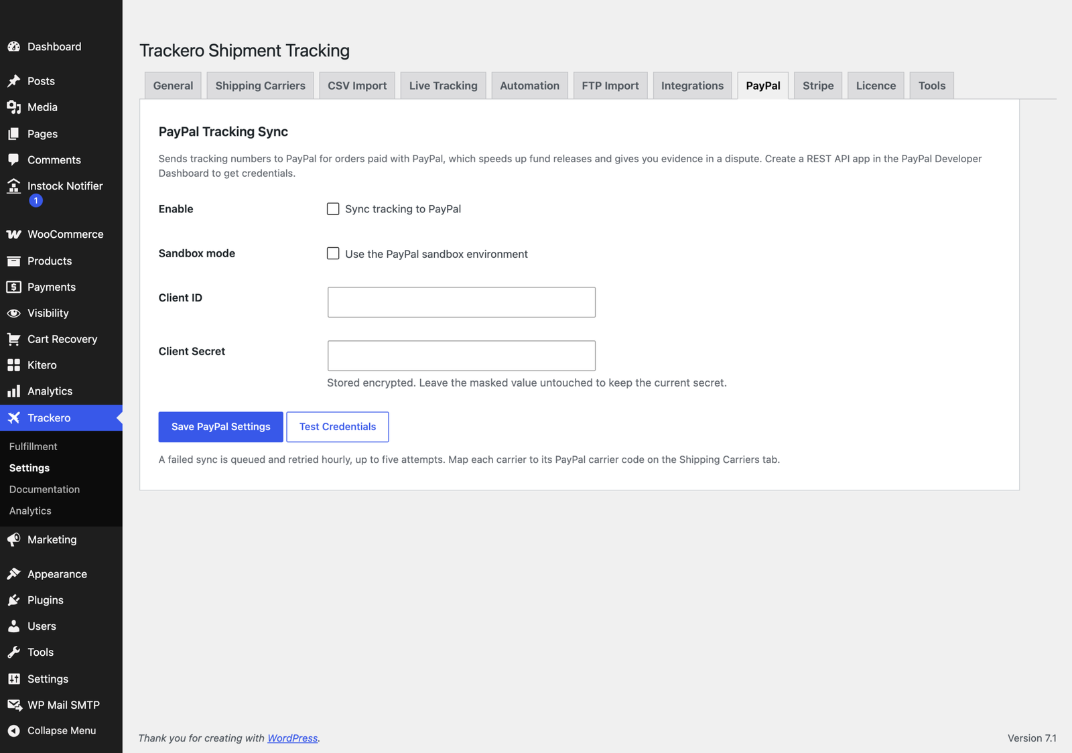Image resolution: width=1072 pixels, height=753 pixels.
Task: Click the WooCommerce logo icon
Action: [13, 234]
